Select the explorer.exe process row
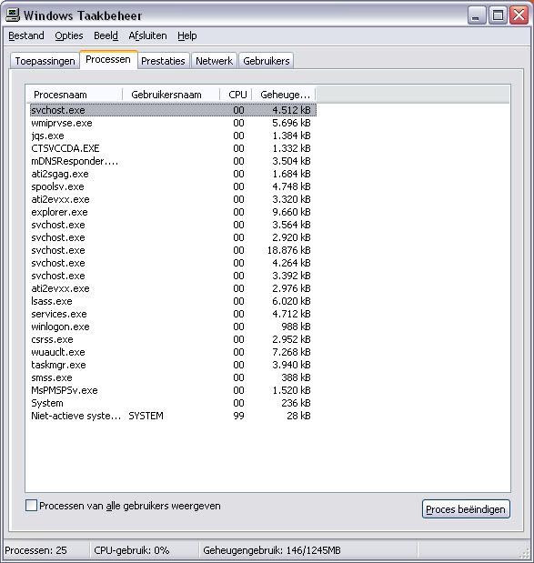 tap(173, 212)
